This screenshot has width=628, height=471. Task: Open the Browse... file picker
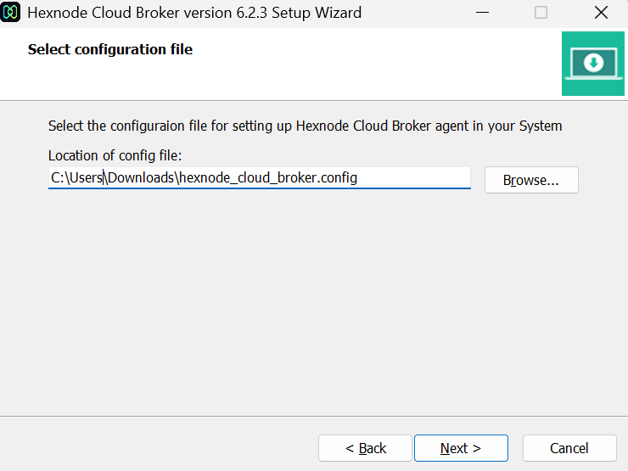tap(531, 180)
